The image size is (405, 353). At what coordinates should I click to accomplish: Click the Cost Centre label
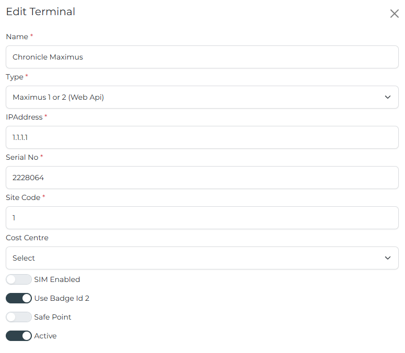(27, 238)
